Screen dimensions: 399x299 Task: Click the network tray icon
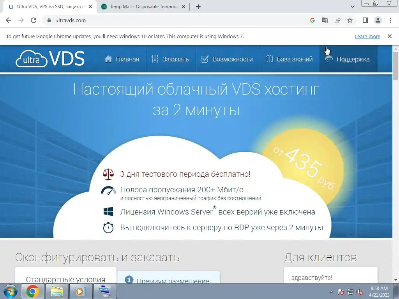pyautogui.click(x=350, y=292)
